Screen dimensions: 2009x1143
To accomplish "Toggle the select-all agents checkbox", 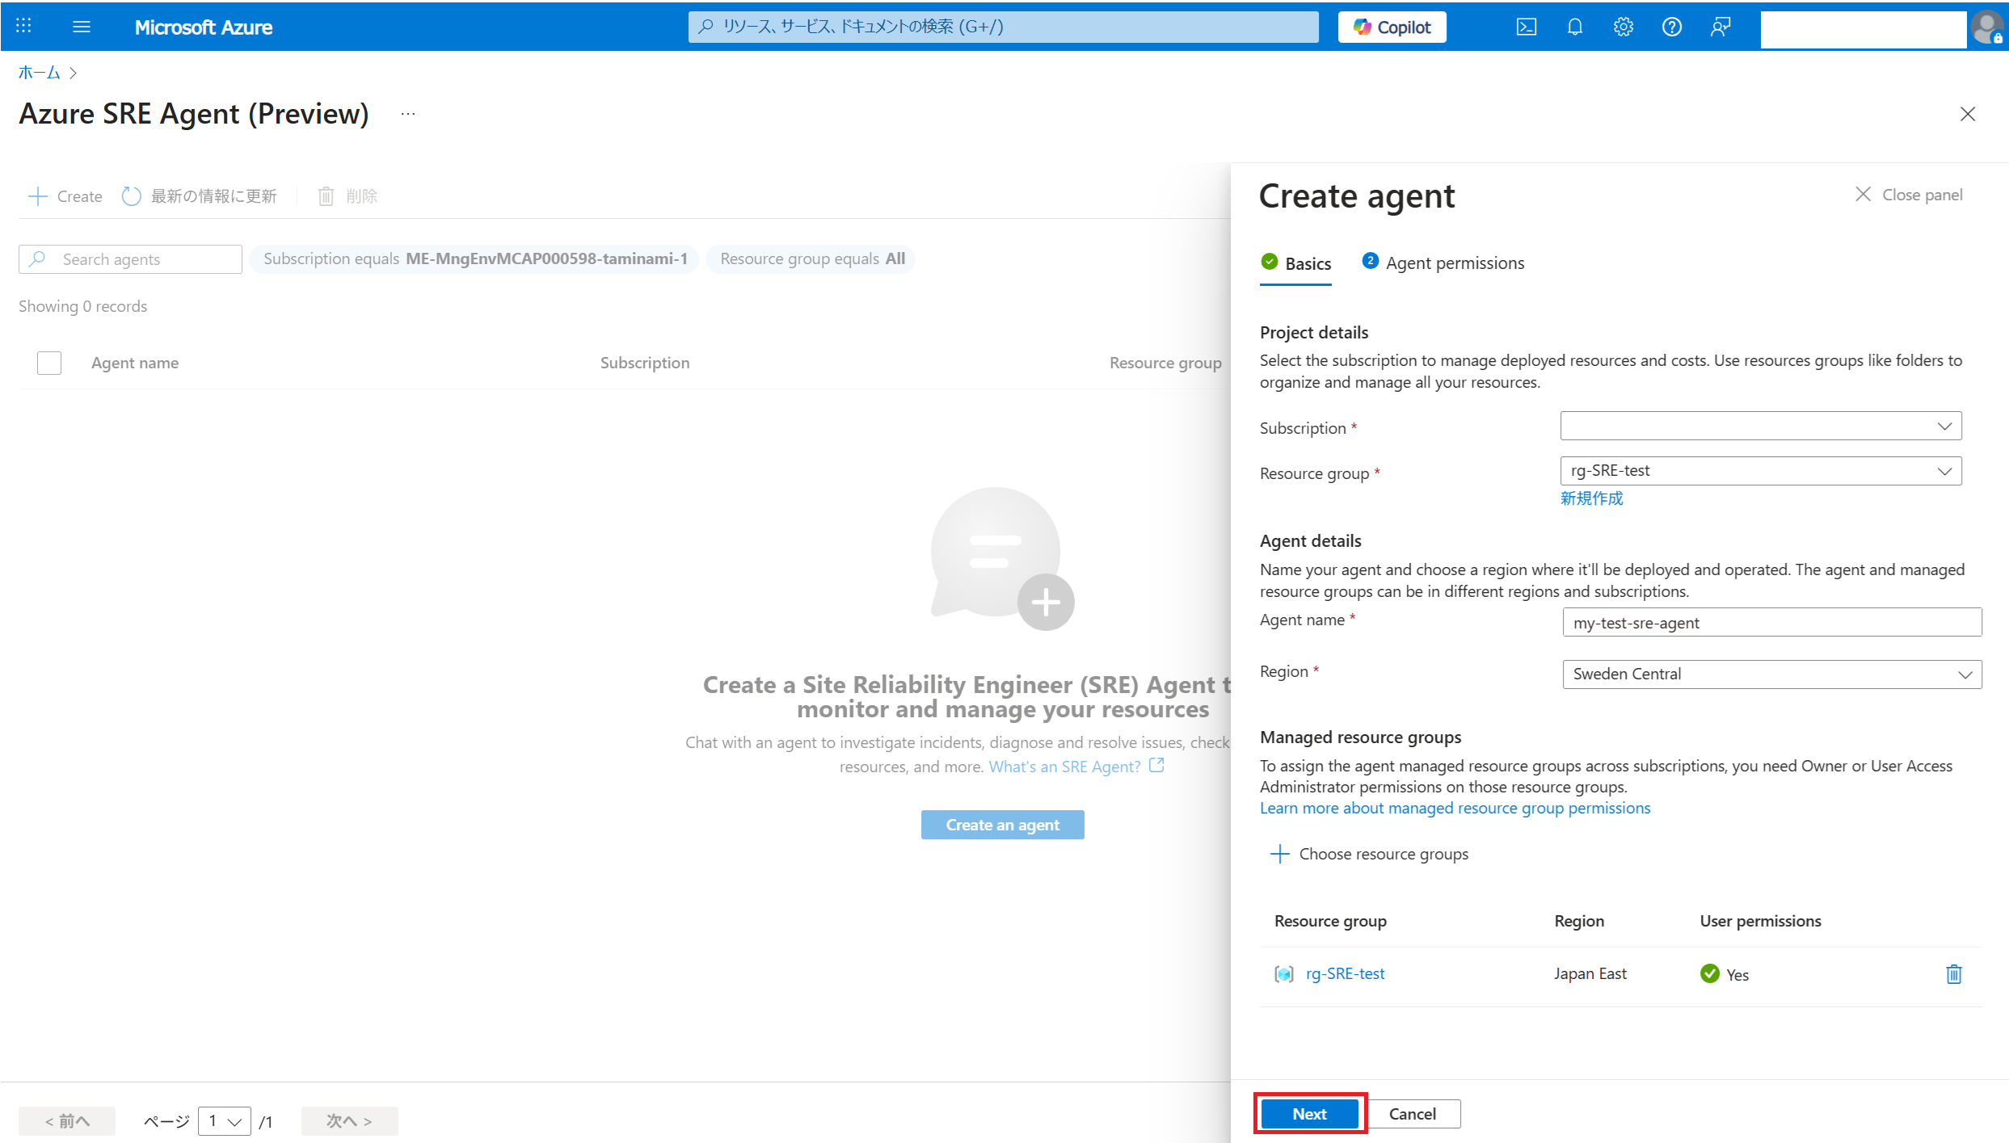I will pos(49,363).
